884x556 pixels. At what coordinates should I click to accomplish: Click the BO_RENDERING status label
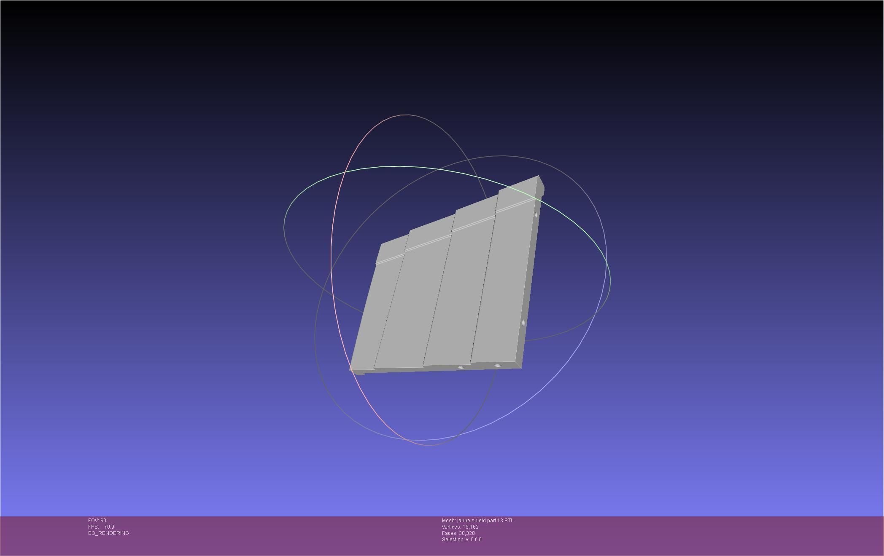point(108,533)
